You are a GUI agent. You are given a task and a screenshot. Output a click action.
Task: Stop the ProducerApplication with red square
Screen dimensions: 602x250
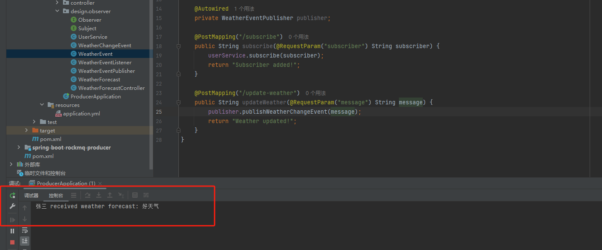(12, 242)
